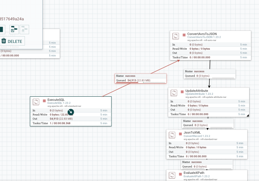Click the JsonToXML processor icon

coord(172,135)
